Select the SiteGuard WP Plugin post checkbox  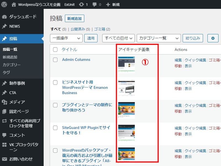click(x=55, y=128)
